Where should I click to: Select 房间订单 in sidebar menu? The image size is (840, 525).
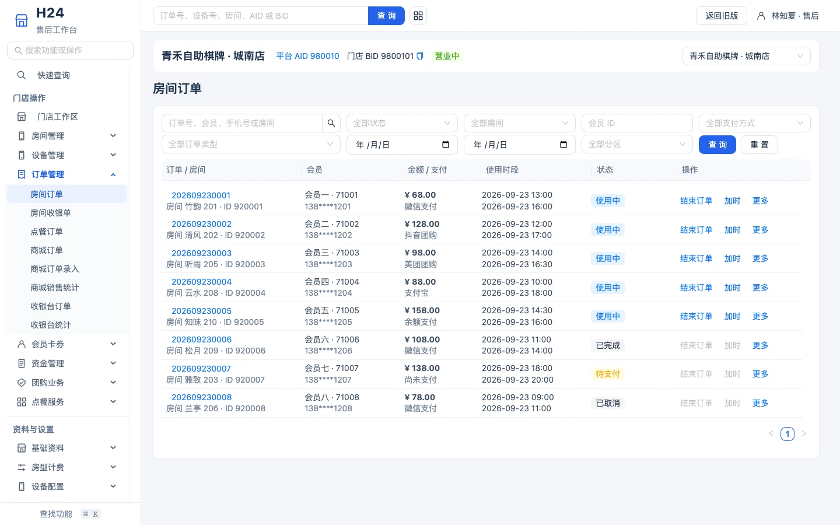click(66, 194)
